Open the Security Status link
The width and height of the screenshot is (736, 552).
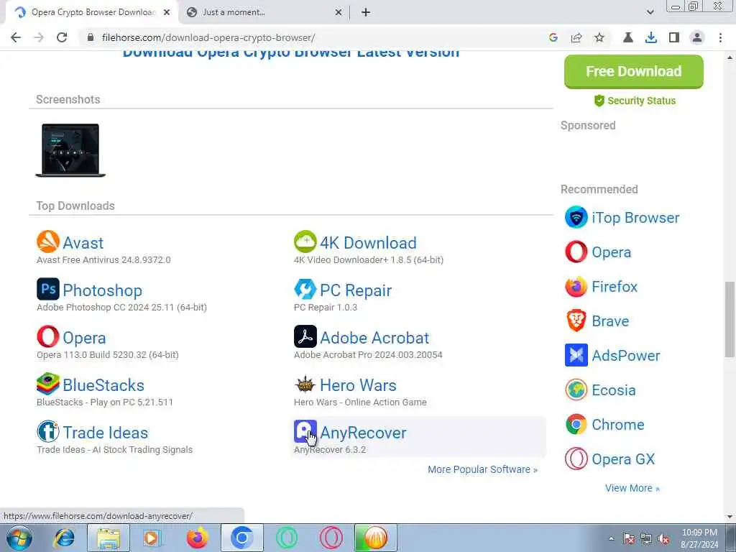(x=635, y=101)
